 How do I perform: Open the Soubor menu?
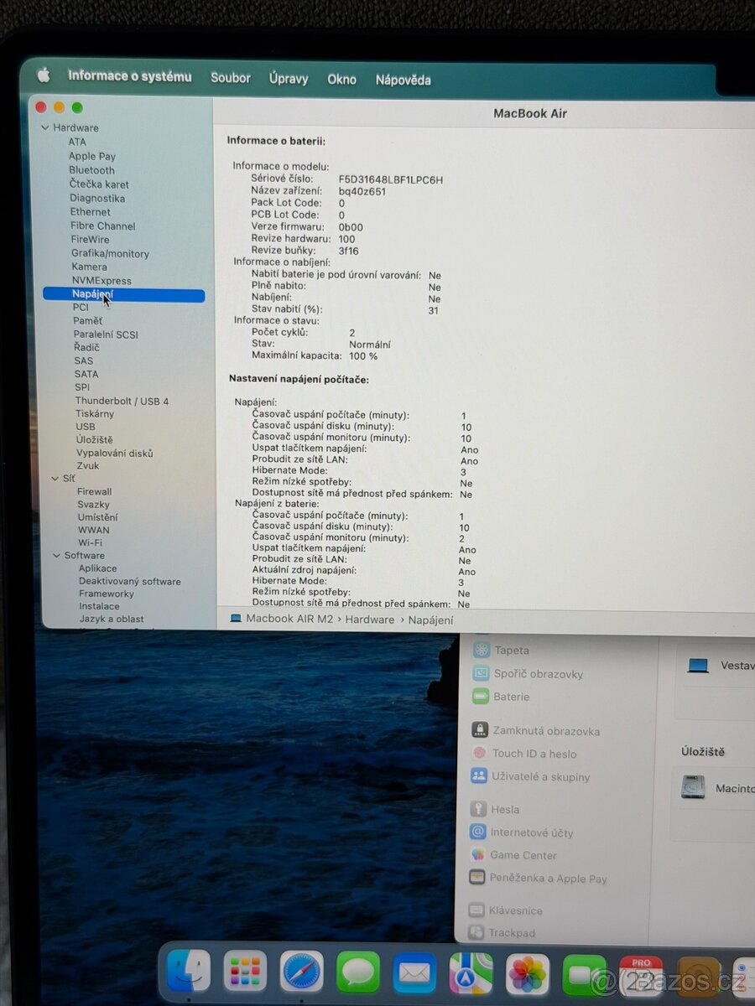pyautogui.click(x=230, y=78)
